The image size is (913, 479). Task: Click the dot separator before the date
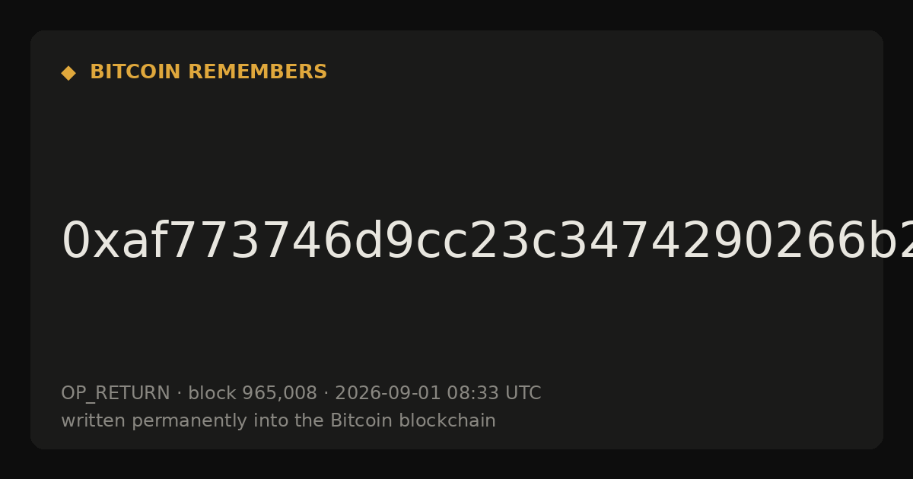326,394
